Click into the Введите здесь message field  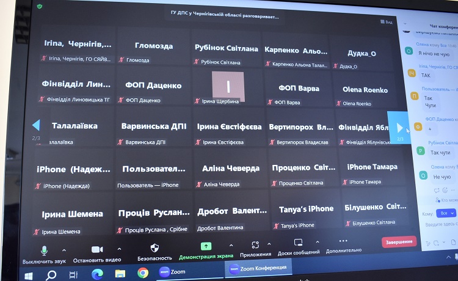[441, 224]
